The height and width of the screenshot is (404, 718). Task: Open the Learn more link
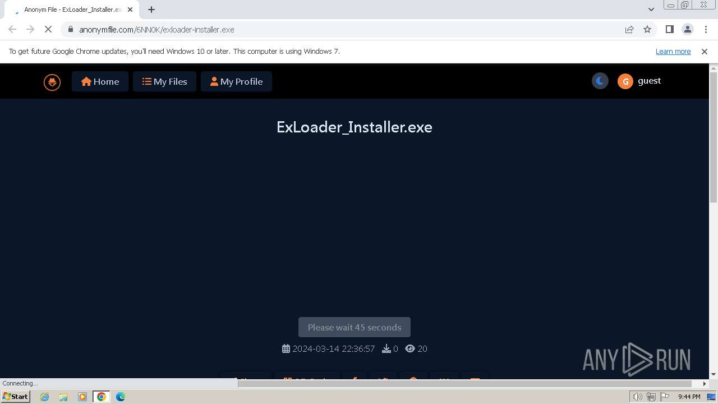(673, 51)
